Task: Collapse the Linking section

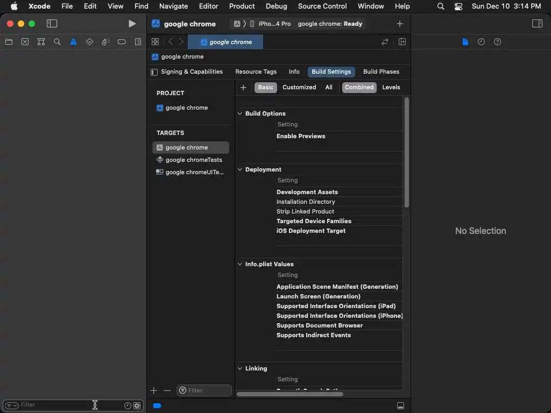Action: coord(239,368)
